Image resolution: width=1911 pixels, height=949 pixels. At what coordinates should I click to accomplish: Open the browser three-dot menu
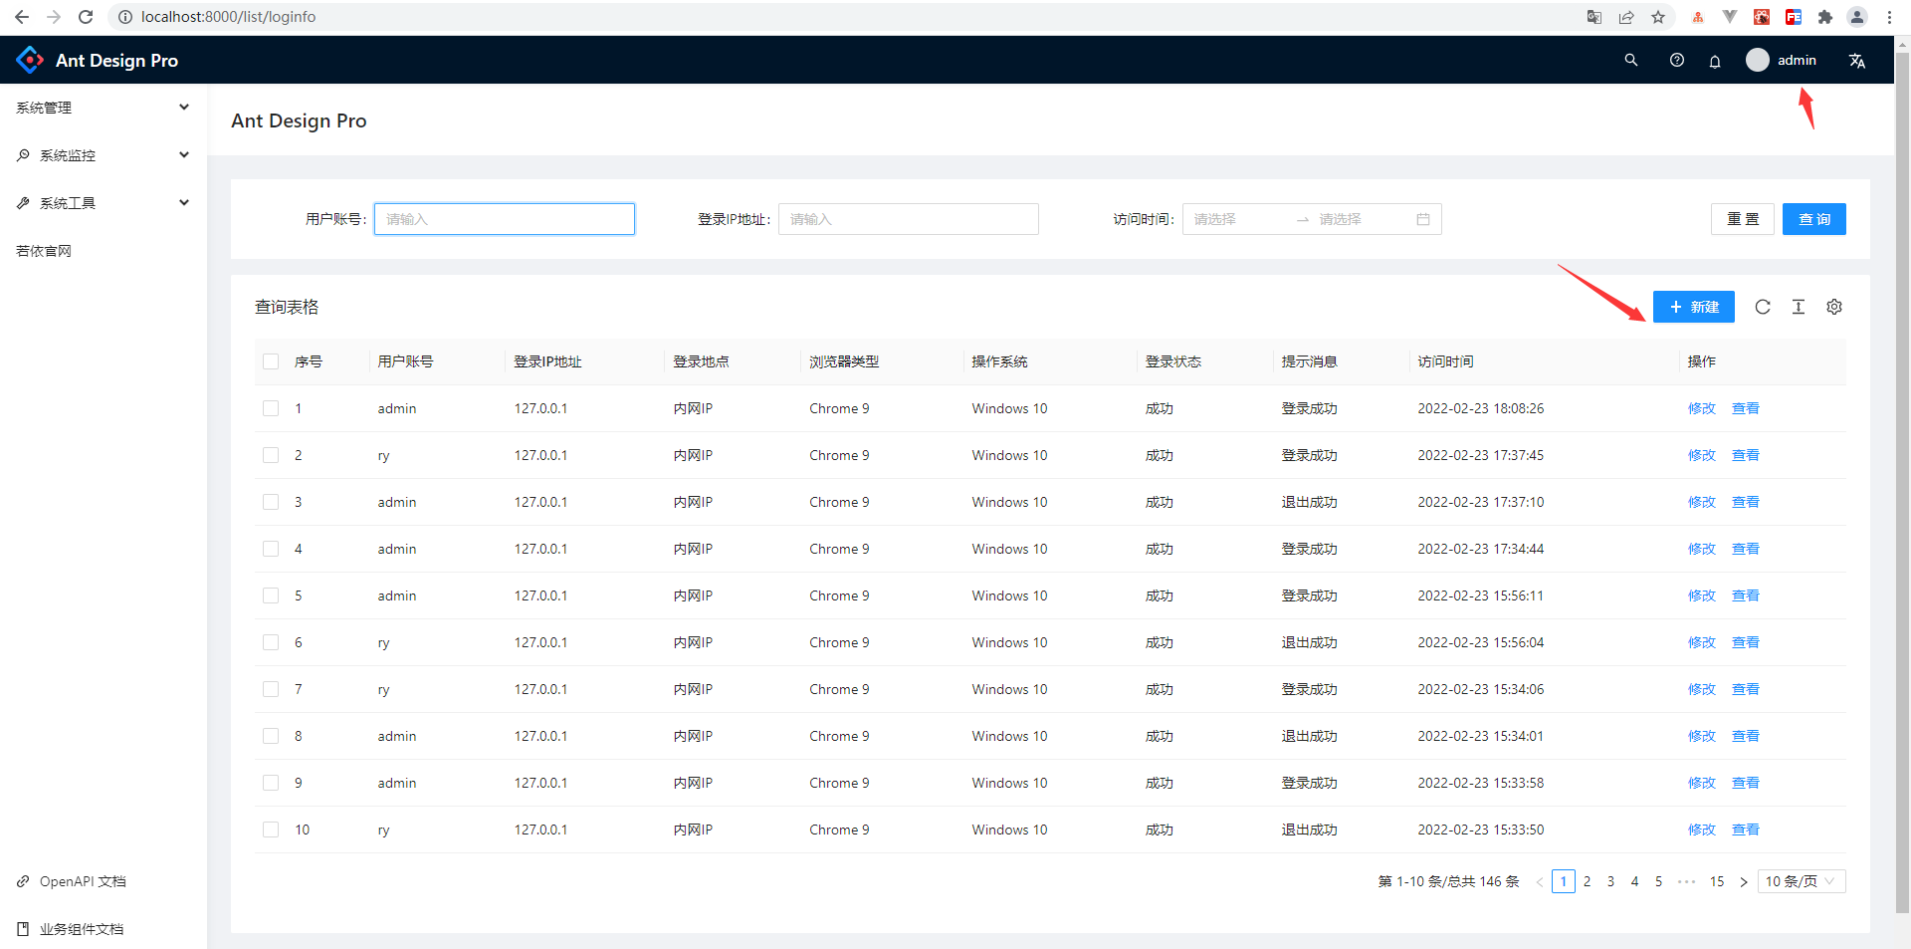(x=1889, y=17)
